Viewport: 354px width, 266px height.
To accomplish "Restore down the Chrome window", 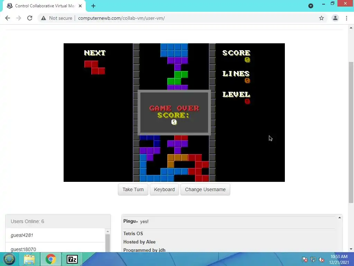I will point(333,3).
